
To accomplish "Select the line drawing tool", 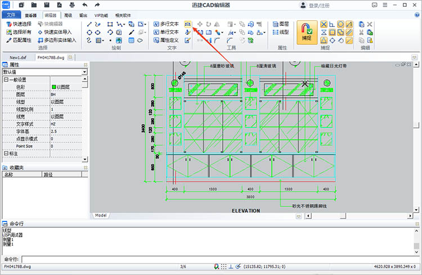I will pos(89,24).
